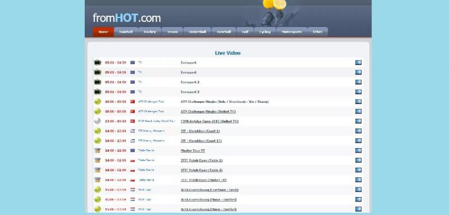Click watch screen icon for ITF Heraklion Court 1
The width and height of the screenshot is (449, 215).
[358, 131]
